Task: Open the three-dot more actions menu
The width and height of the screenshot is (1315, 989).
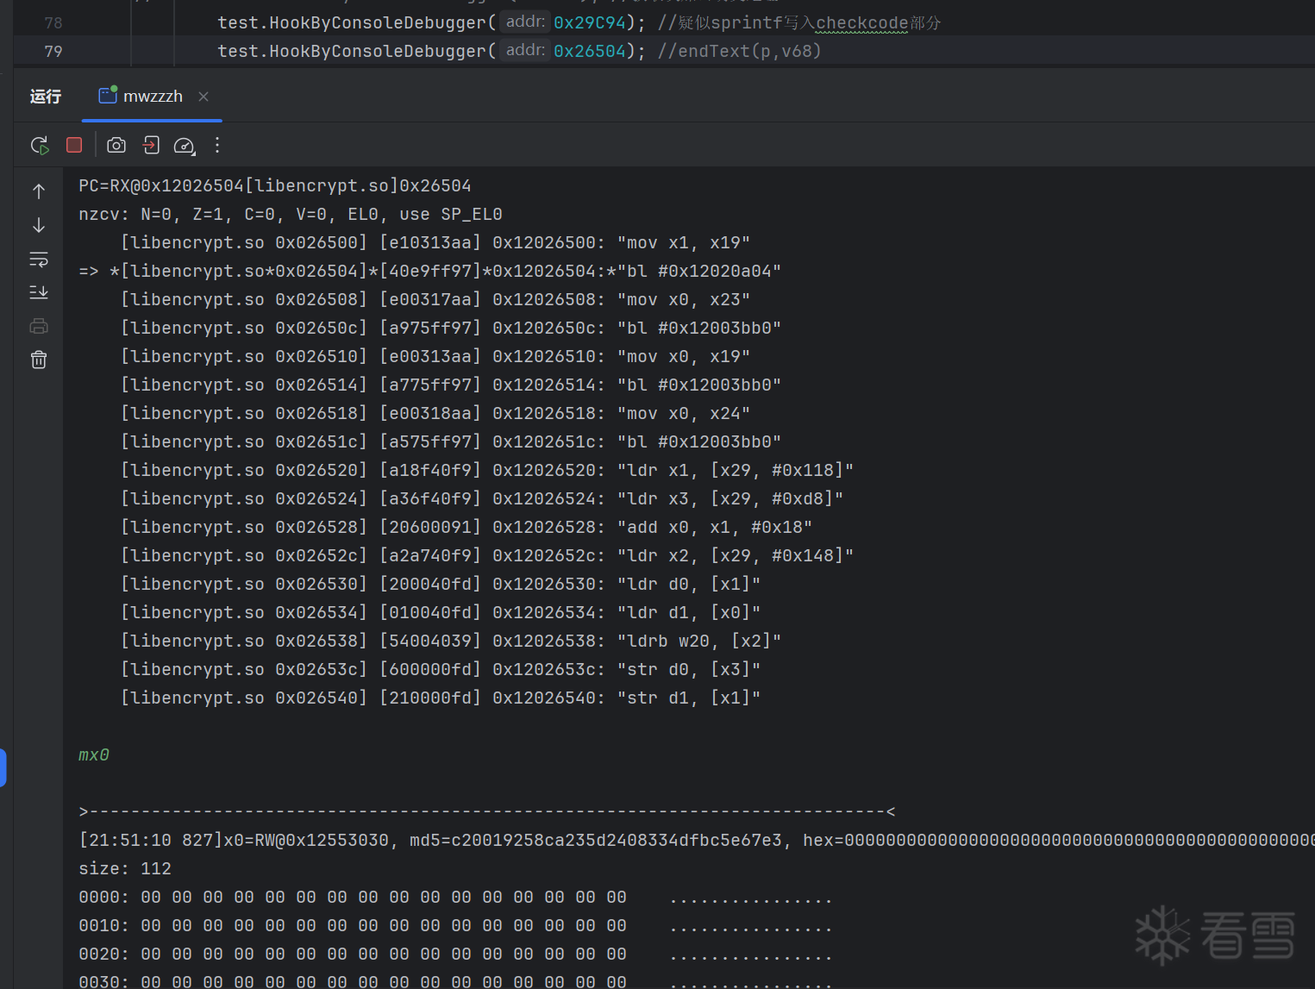Action: 217,146
